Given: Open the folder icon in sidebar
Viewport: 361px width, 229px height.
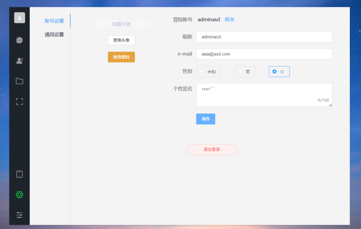Looking at the screenshot, I should click(x=19, y=81).
